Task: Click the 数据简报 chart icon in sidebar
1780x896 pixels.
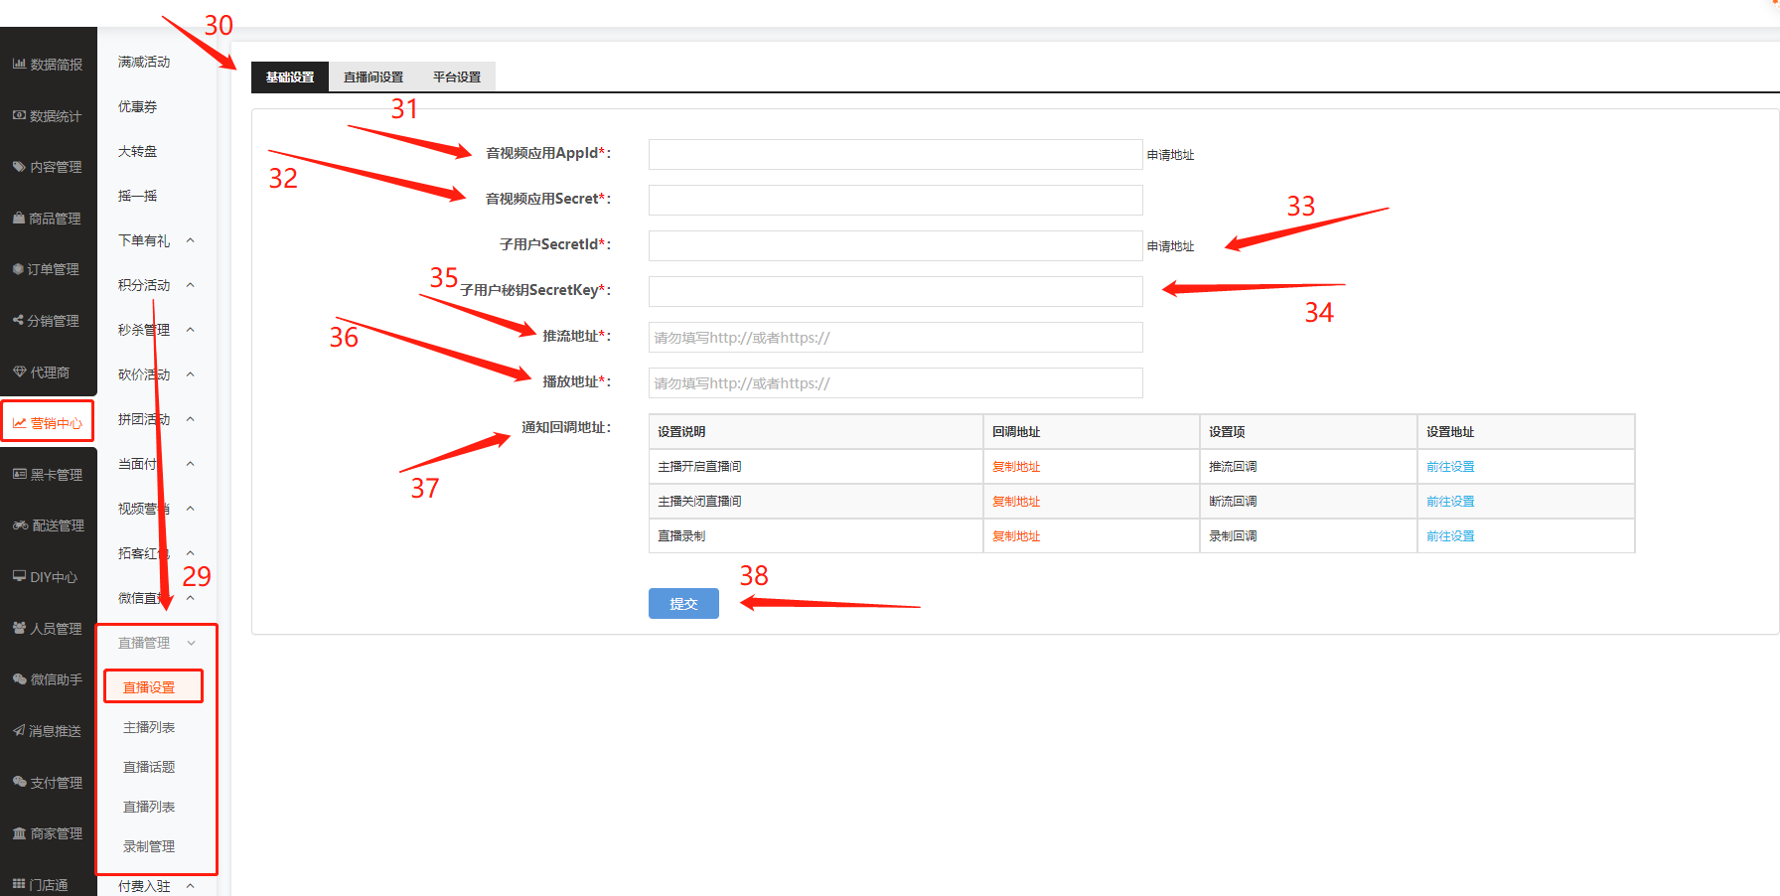Action: pos(19,64)
